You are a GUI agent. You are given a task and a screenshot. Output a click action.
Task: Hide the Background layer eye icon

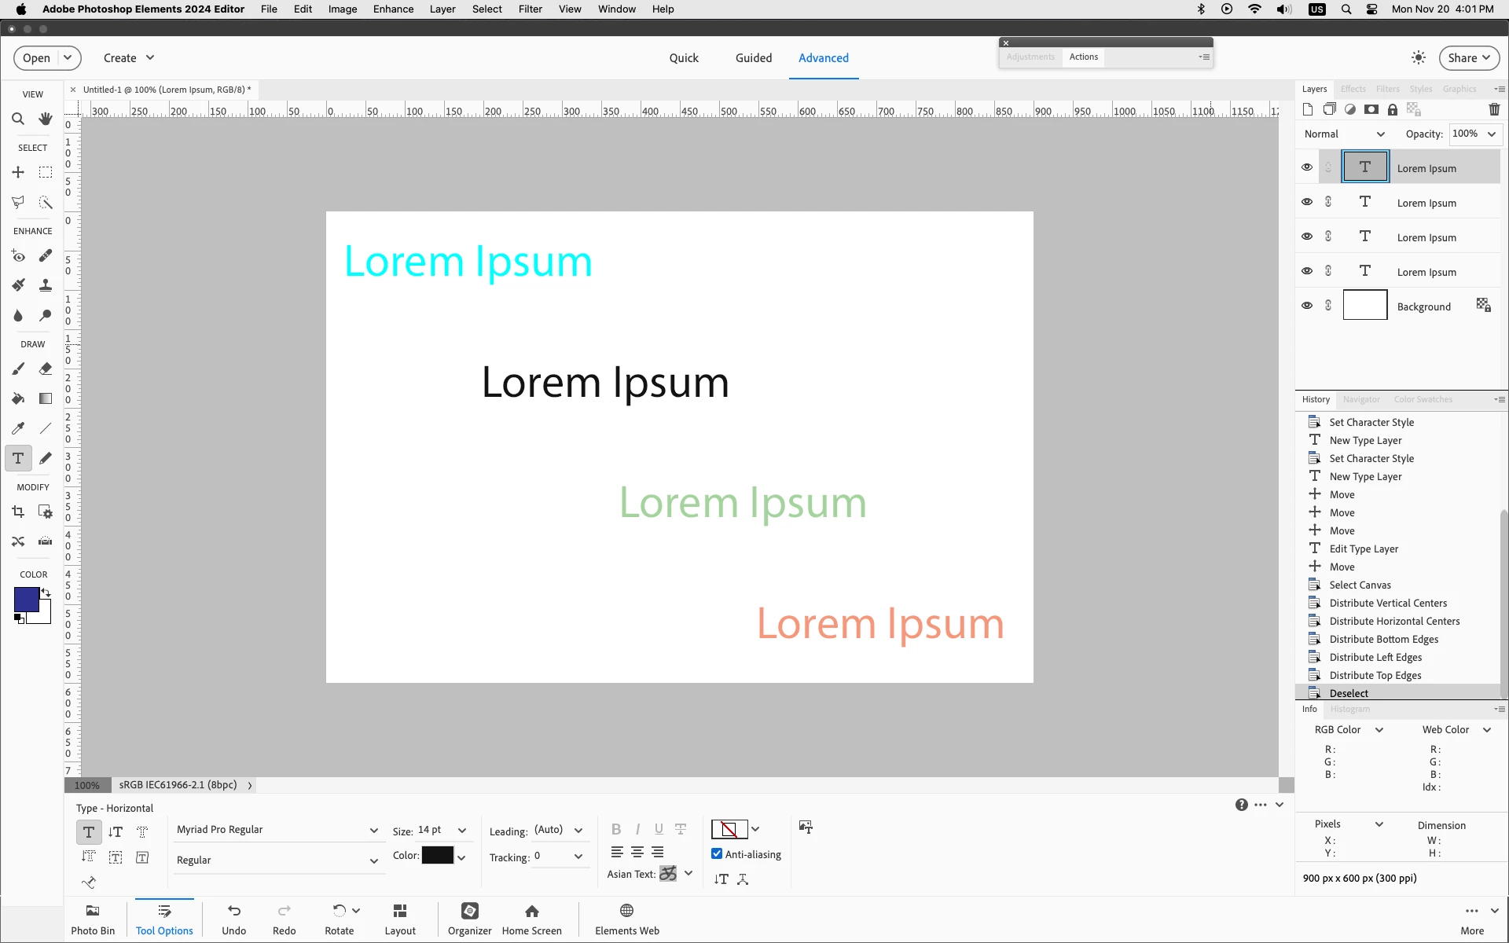(x=1307, y=306)
